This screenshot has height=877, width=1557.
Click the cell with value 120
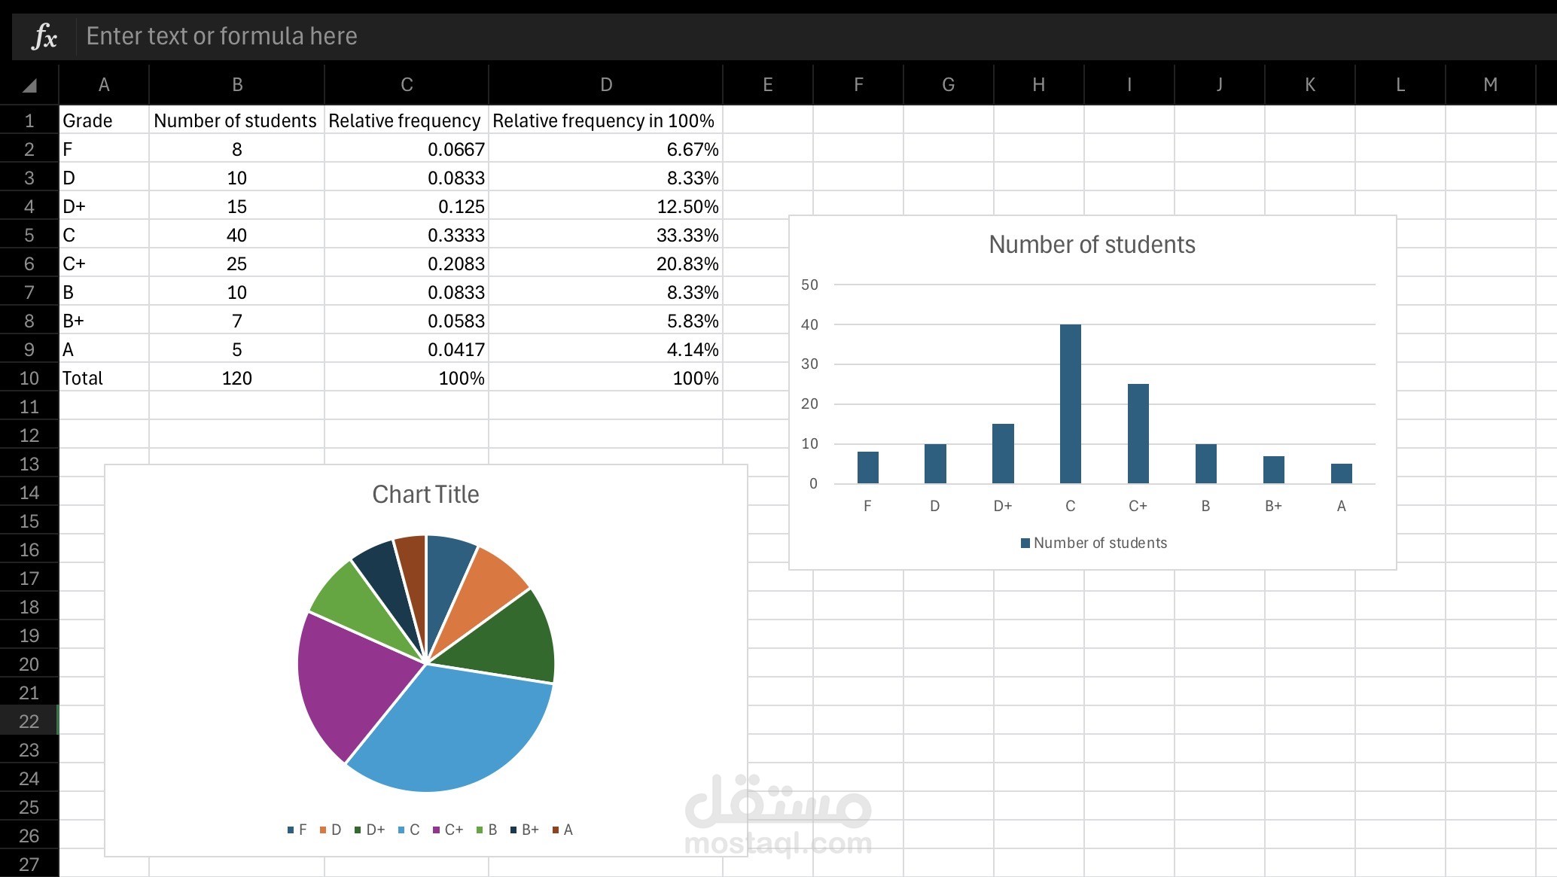[236, 378]
